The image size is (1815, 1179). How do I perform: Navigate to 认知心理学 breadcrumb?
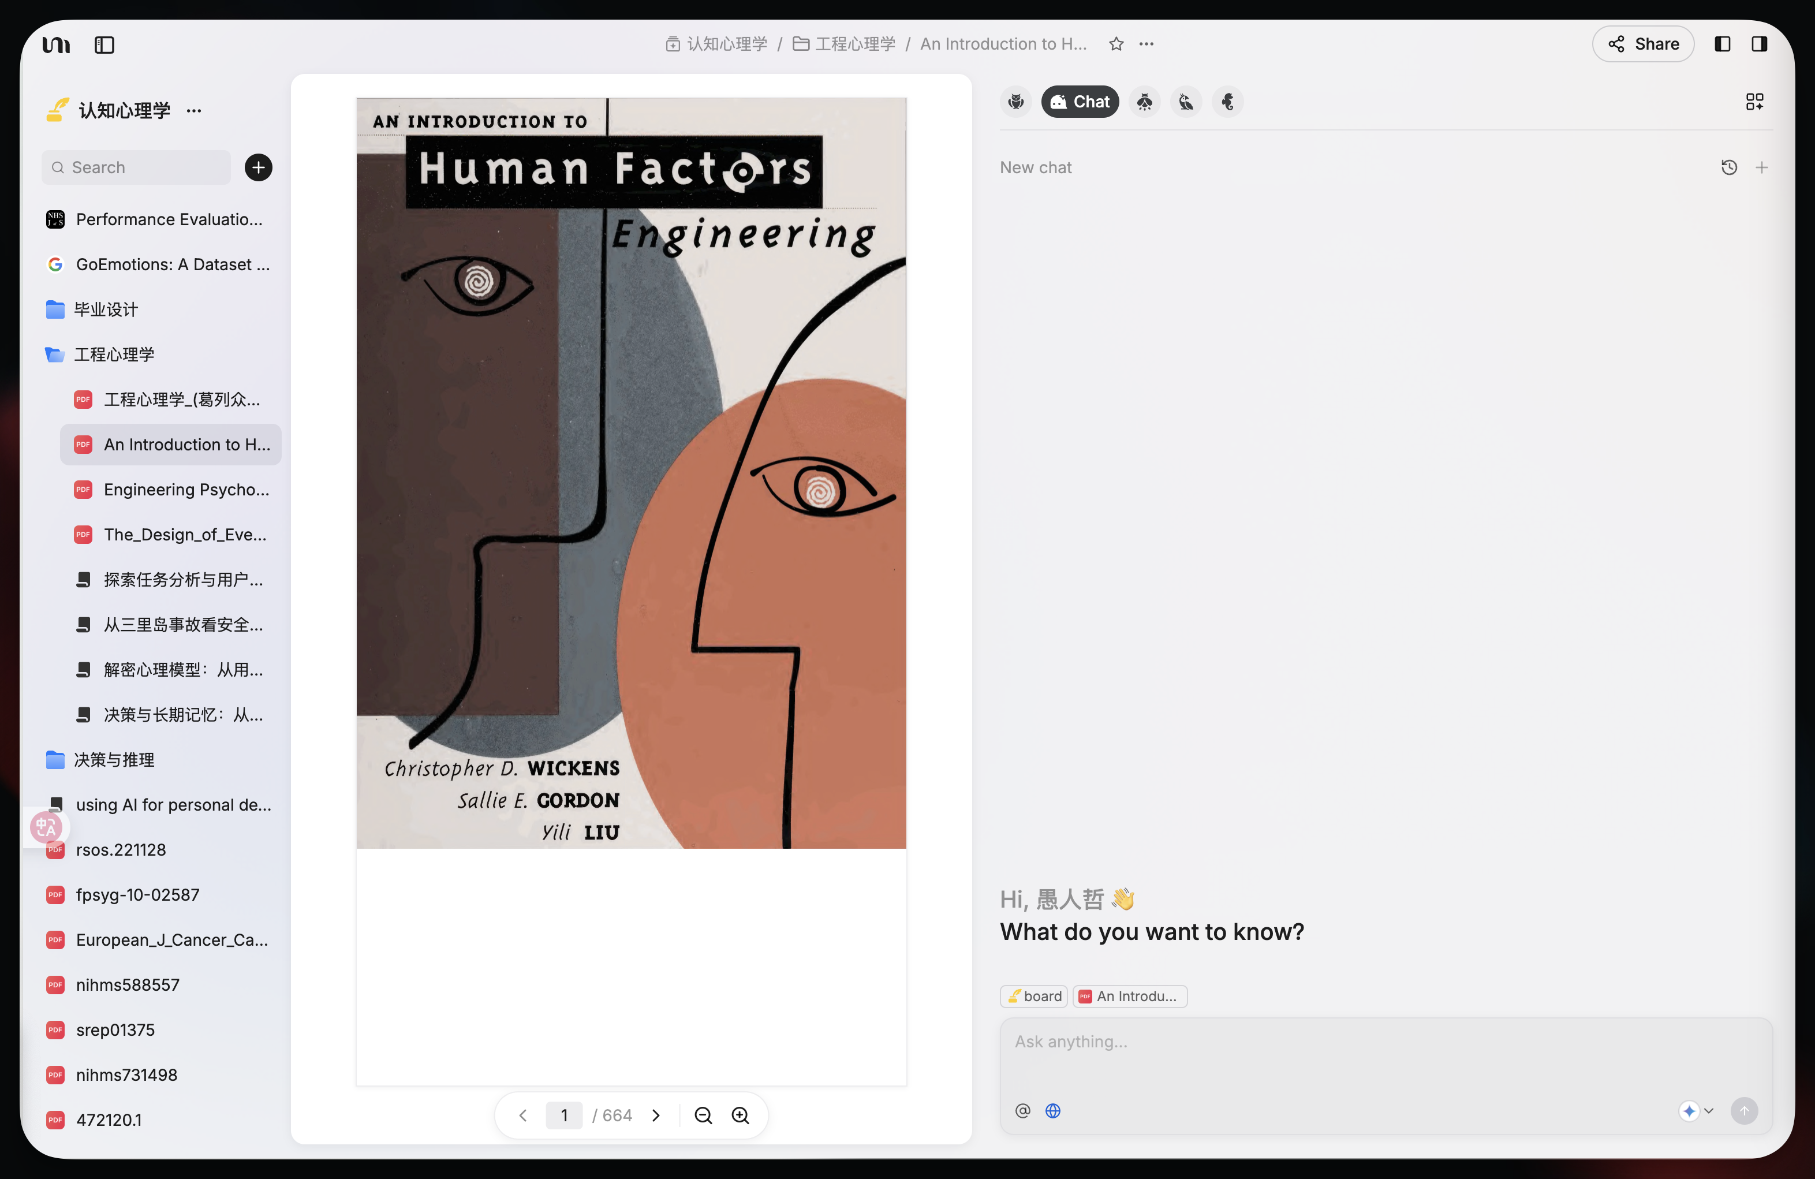click(716, 44)
